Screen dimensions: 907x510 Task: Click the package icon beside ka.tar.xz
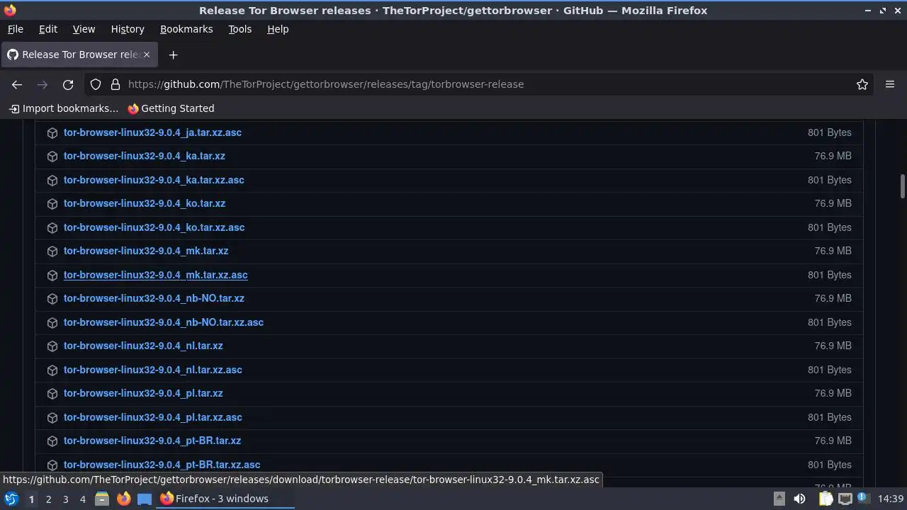point(52,157)
